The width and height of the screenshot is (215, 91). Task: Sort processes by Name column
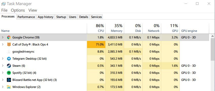point(44,28)
